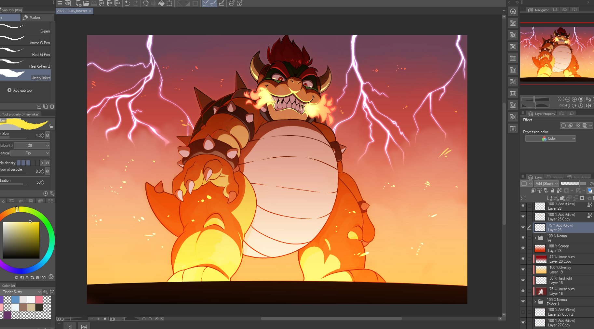Screen dimensions: 594x329
Task: Open the support help icon
Action: point(239,3)
